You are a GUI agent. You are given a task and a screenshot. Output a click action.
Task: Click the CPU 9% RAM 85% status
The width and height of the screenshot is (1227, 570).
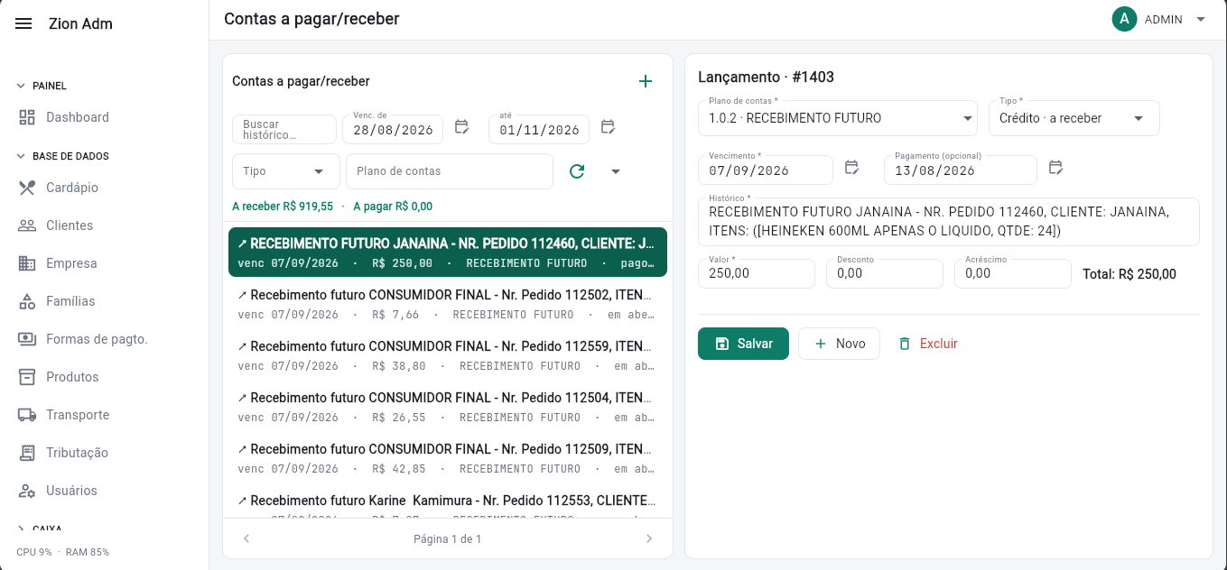[x=62, y=552]
